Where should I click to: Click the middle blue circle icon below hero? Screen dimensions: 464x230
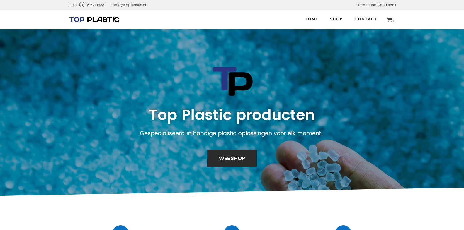point(232,228)
